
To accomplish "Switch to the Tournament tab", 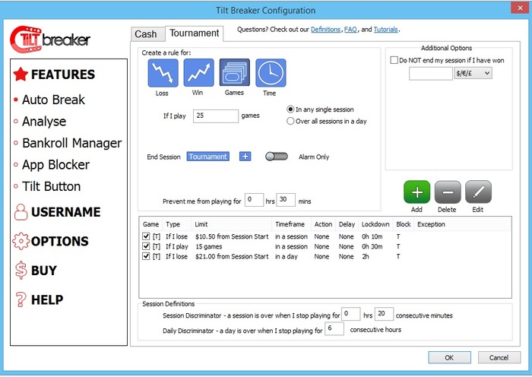I will pos(195,33).
